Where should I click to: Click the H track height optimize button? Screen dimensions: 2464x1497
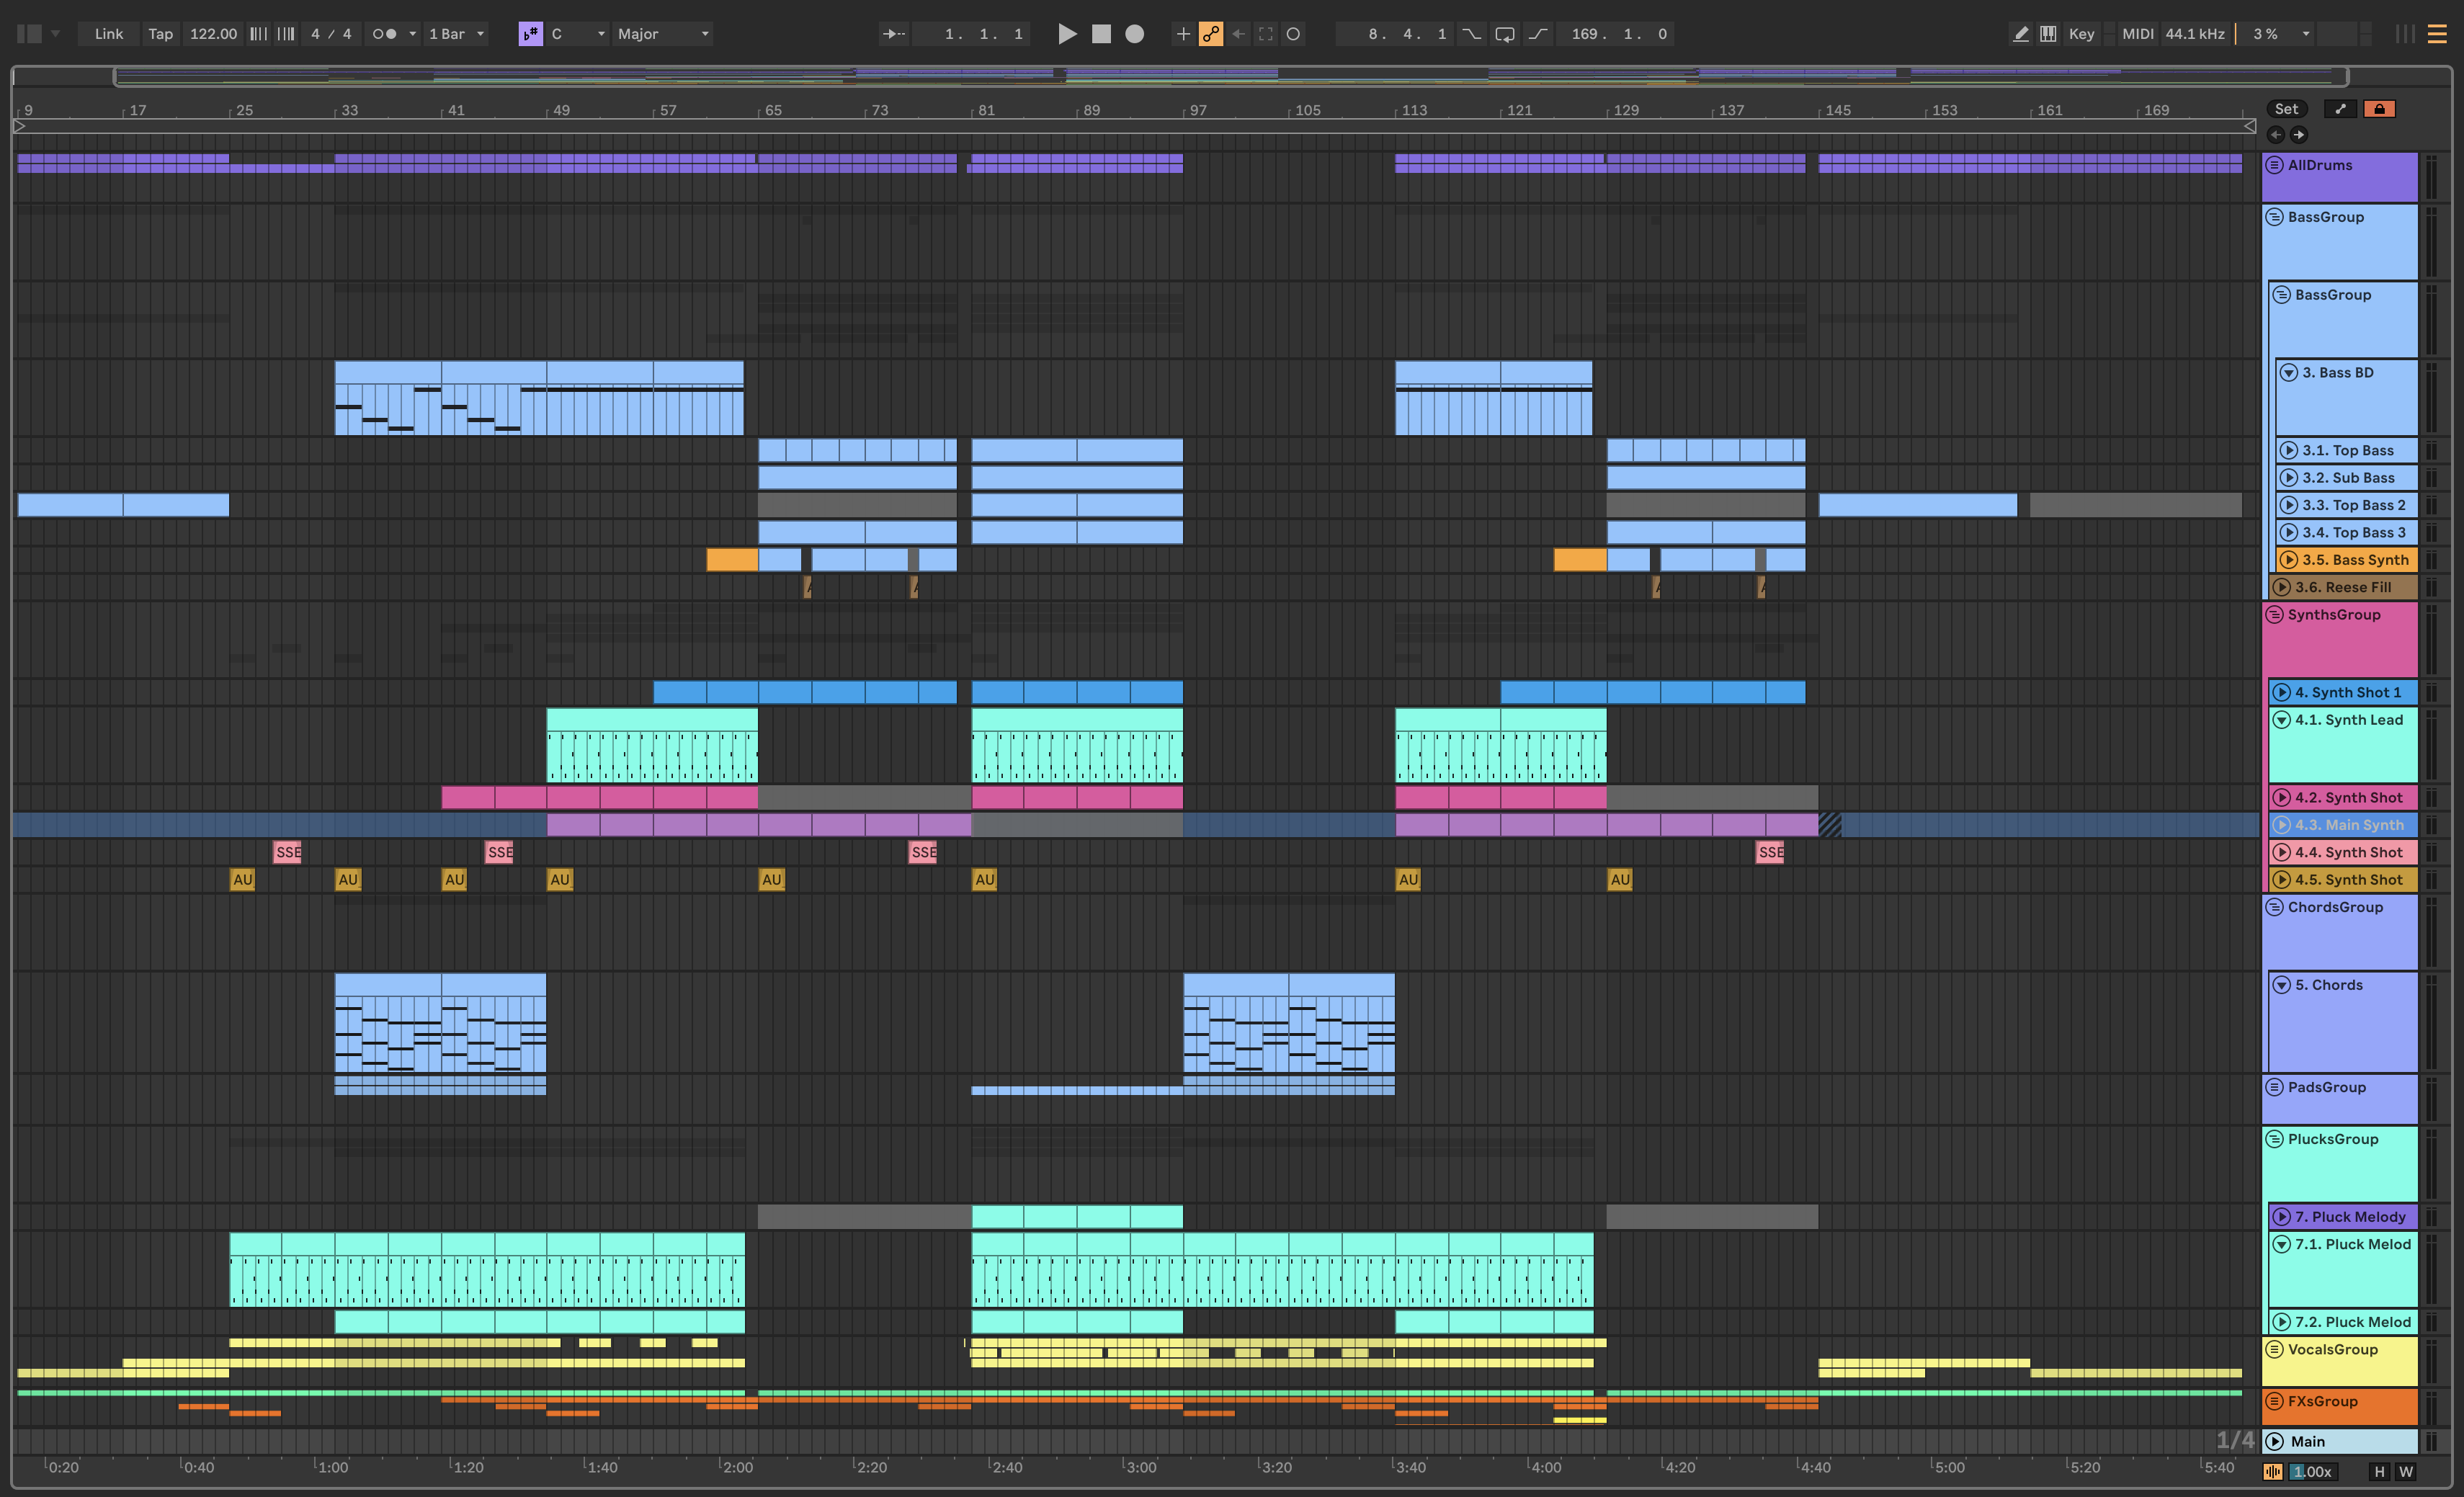tap(2379, 1471)
